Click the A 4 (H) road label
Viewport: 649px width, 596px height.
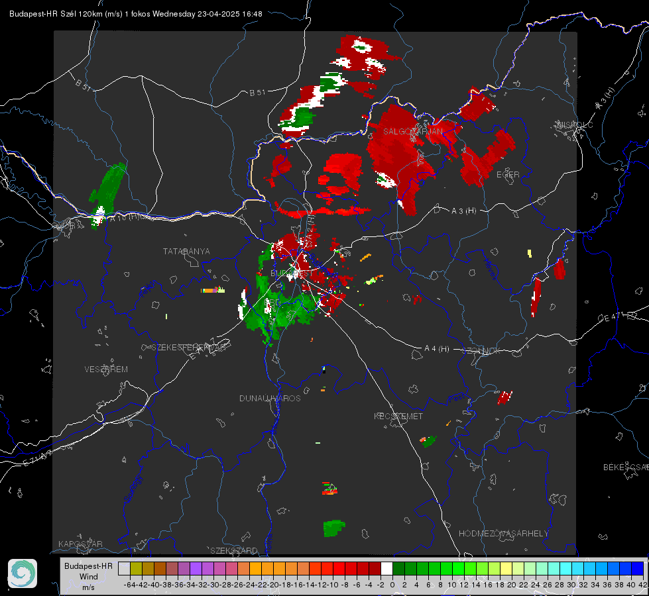[x=437, y=349]
